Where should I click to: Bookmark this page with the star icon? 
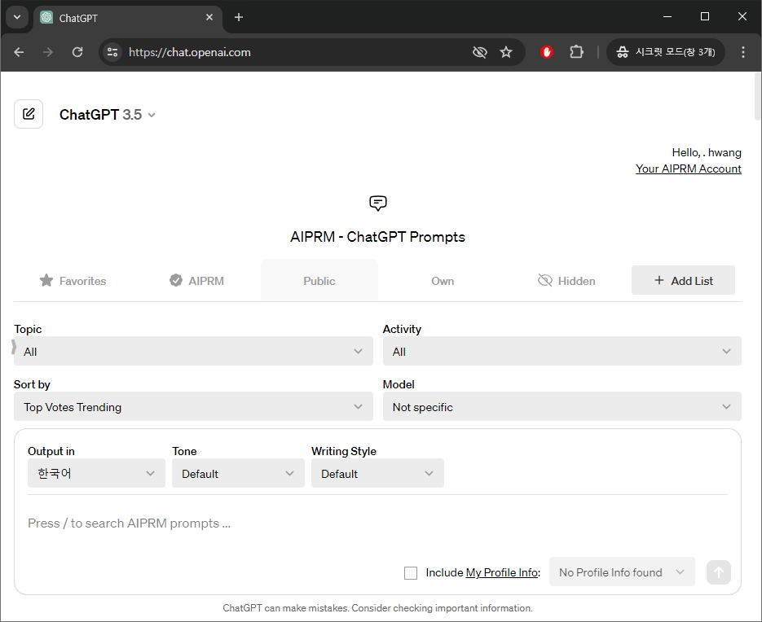point(506,52)
